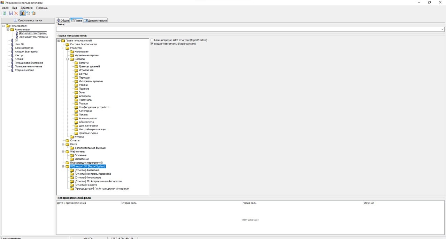The height and width of the screenshot is (239, 446).
Task: Click the person icon next to Старший кассир
Action: (x=12, y=70)
